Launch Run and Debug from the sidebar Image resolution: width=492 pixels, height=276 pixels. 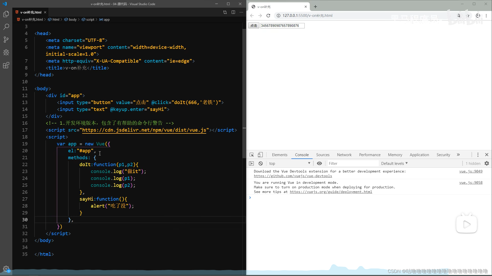tap(6, 52)
